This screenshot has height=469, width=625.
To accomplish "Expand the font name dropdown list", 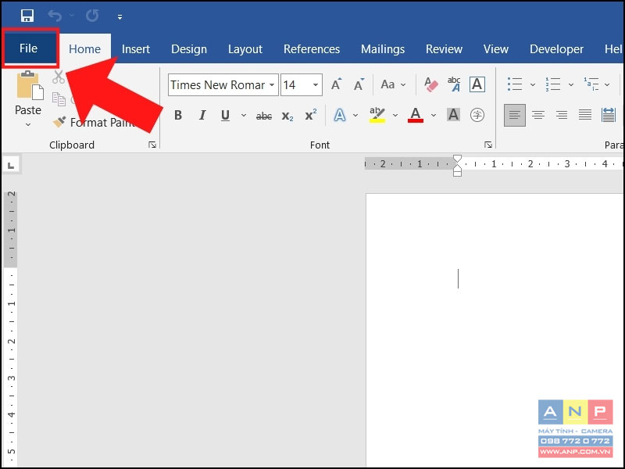I will pos(272,85).
